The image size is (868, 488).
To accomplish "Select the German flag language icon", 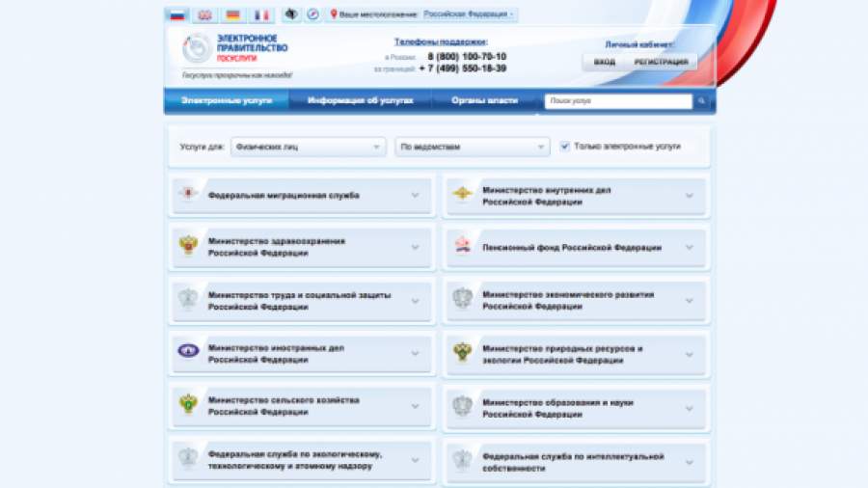I will click(233, 15).
